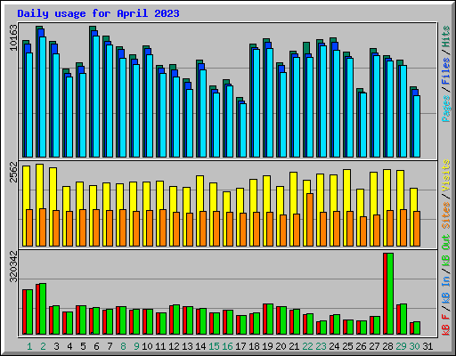Click day 15 on the x-axis
This screenshot has height=356, width=456.
(214, 346)
